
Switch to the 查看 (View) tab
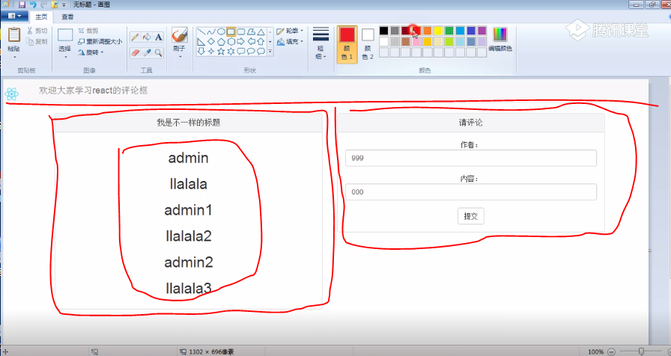[x=67, y=16]
